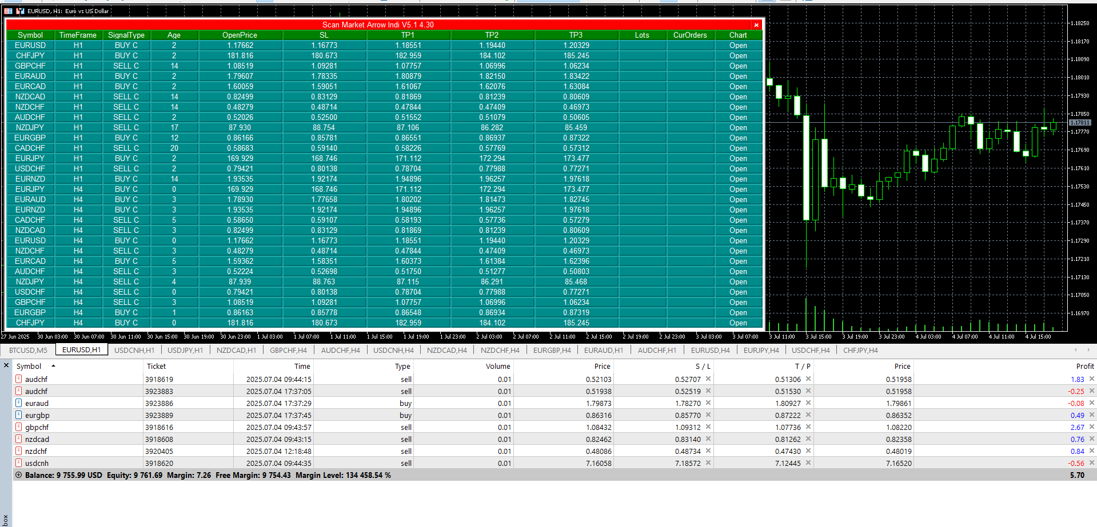Select the total profit 5.70 in the balance row
1097x527 pixels.
1077,475
